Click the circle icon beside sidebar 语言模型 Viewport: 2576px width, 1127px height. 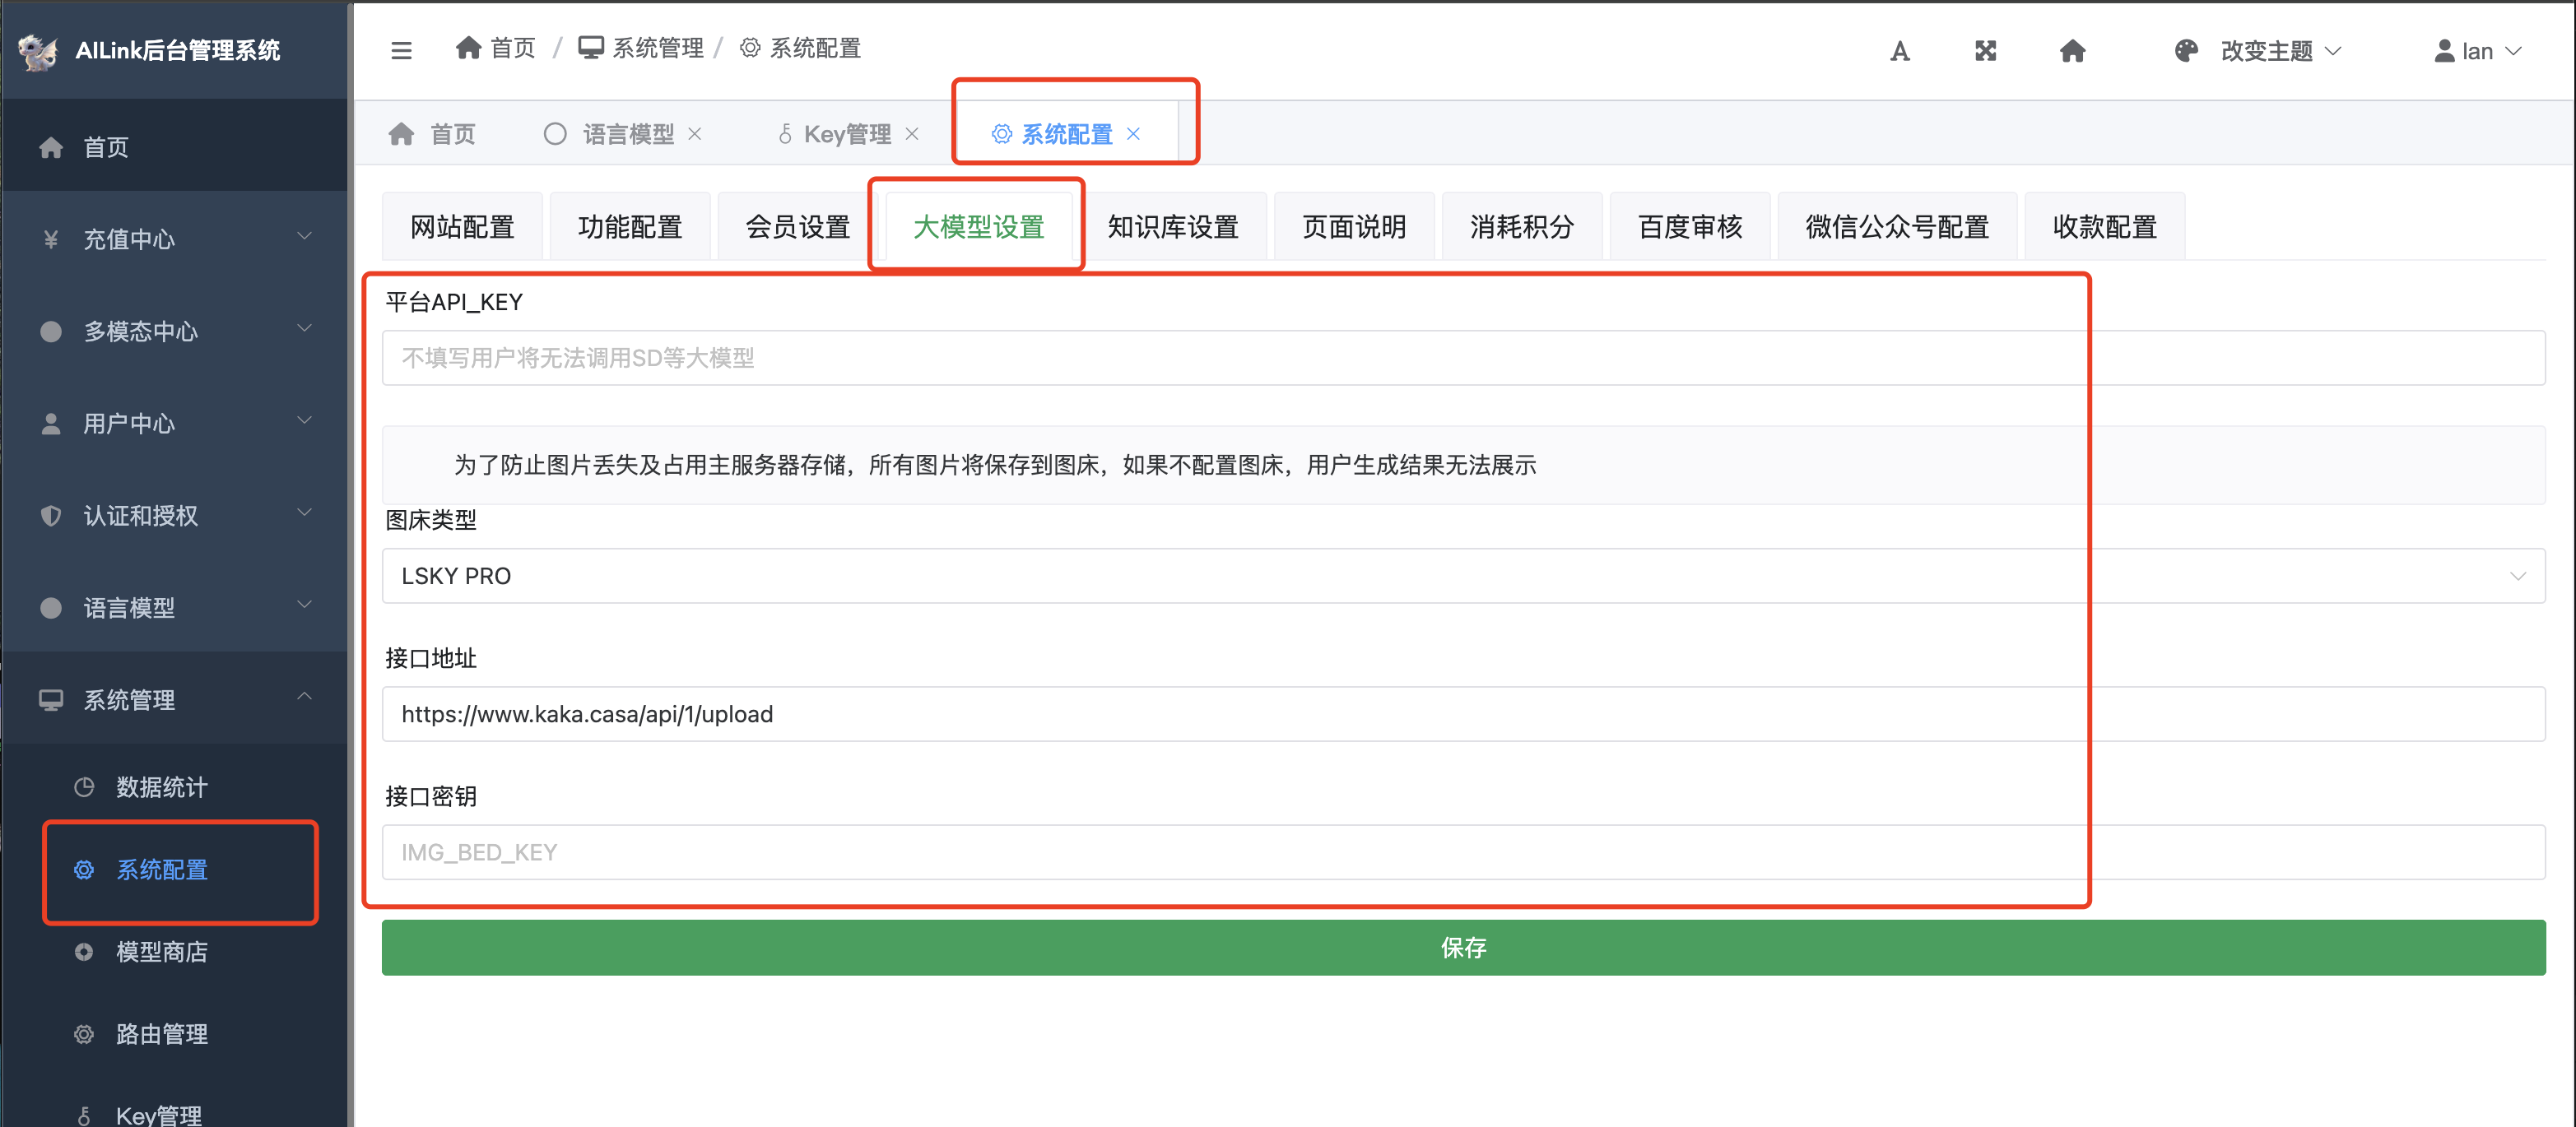(x=51, y=607)
